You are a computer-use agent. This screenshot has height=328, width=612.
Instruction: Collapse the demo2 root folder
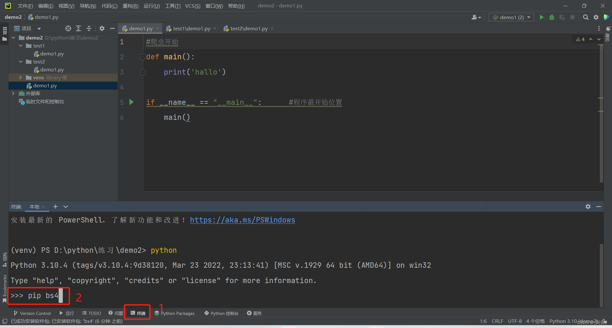(x=13, y=38)
